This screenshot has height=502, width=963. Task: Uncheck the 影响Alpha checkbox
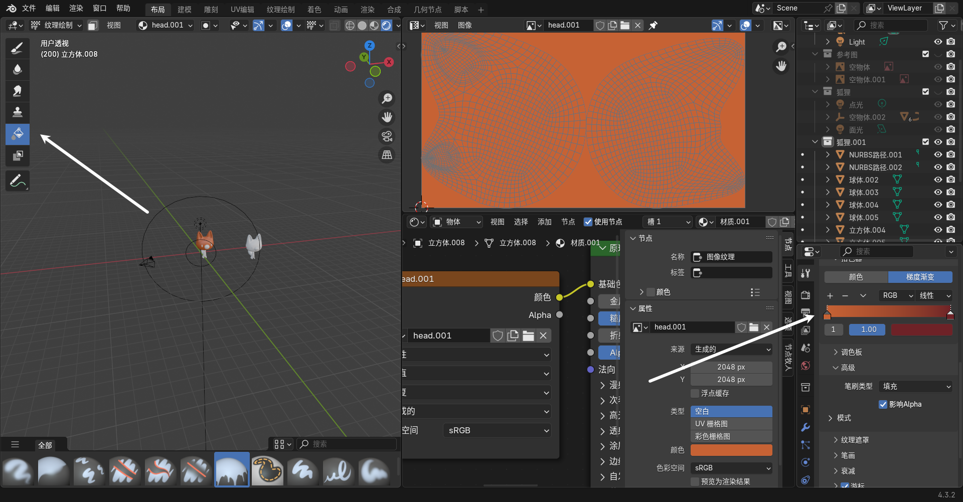tap(883, 404)
